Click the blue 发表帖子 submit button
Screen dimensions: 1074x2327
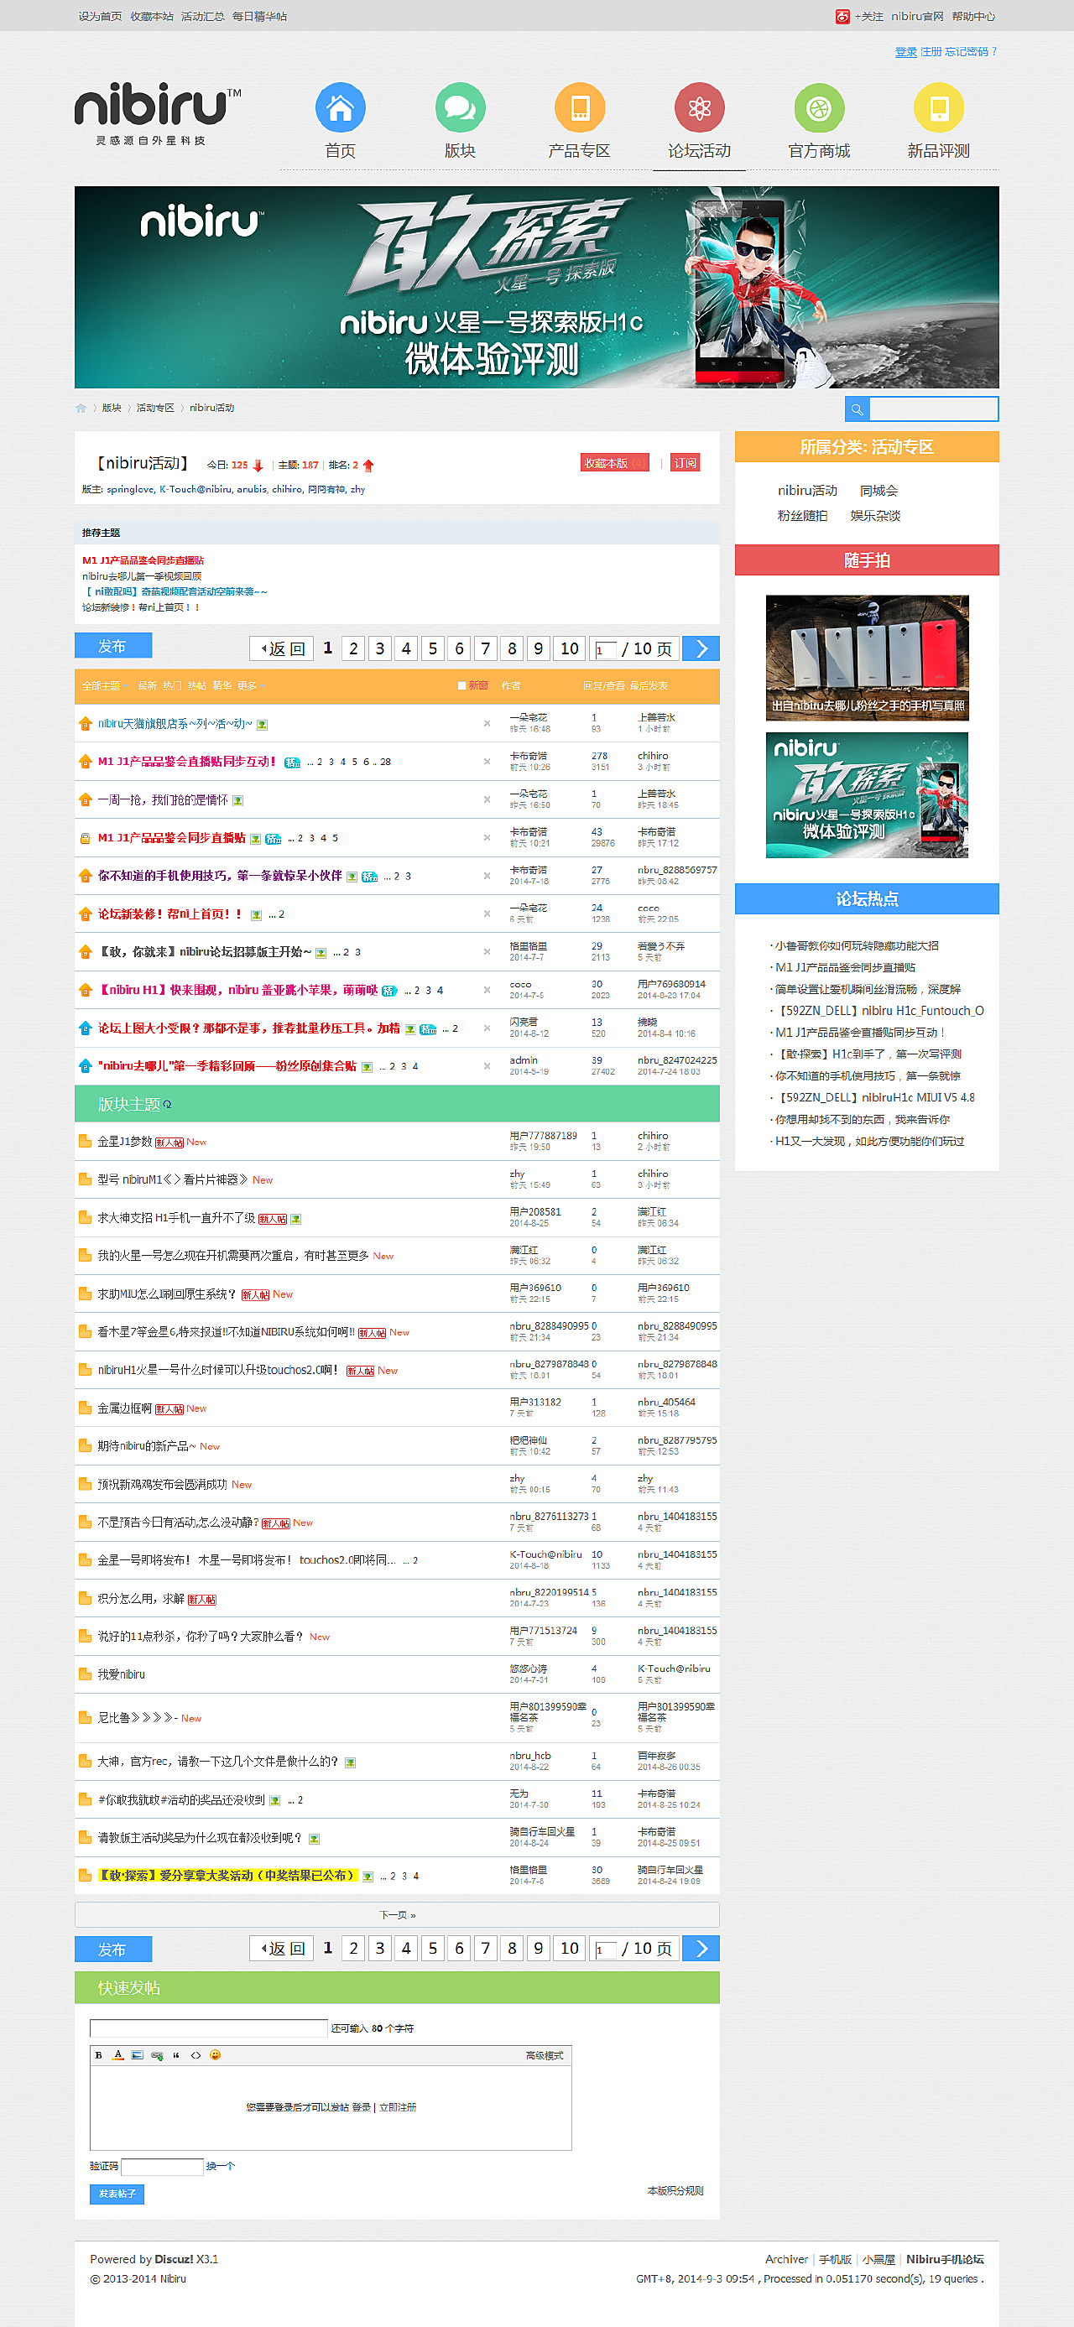pos(117,2194)
